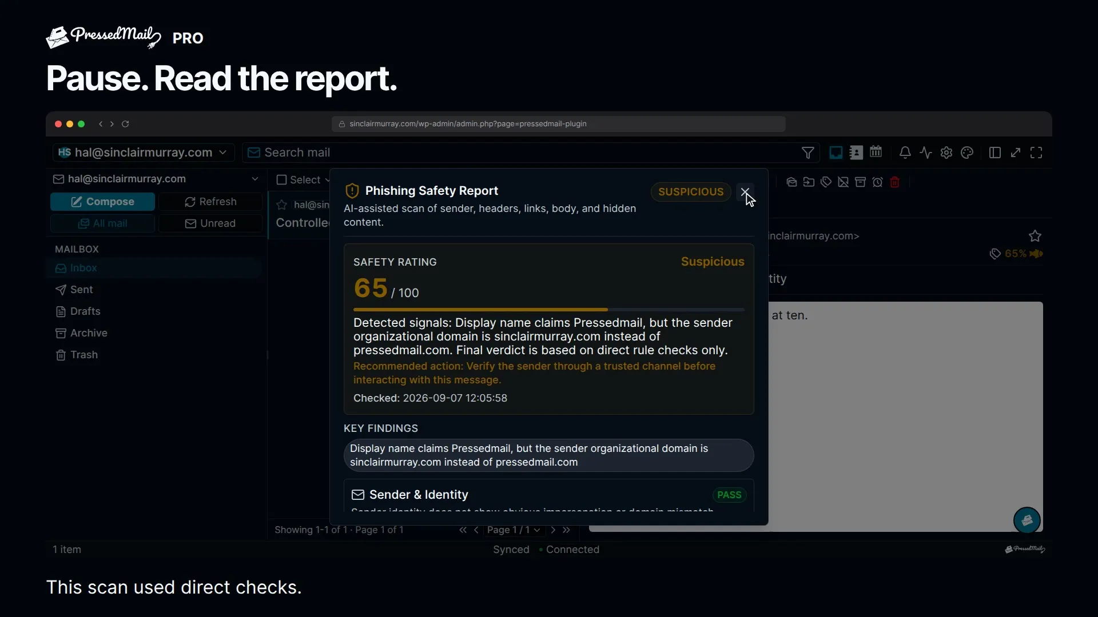
Task: Apply label with tags icon in message toolbar
Action: (x=826, y=182)
